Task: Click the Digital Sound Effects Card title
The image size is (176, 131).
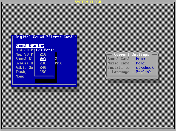Action: 44,37
